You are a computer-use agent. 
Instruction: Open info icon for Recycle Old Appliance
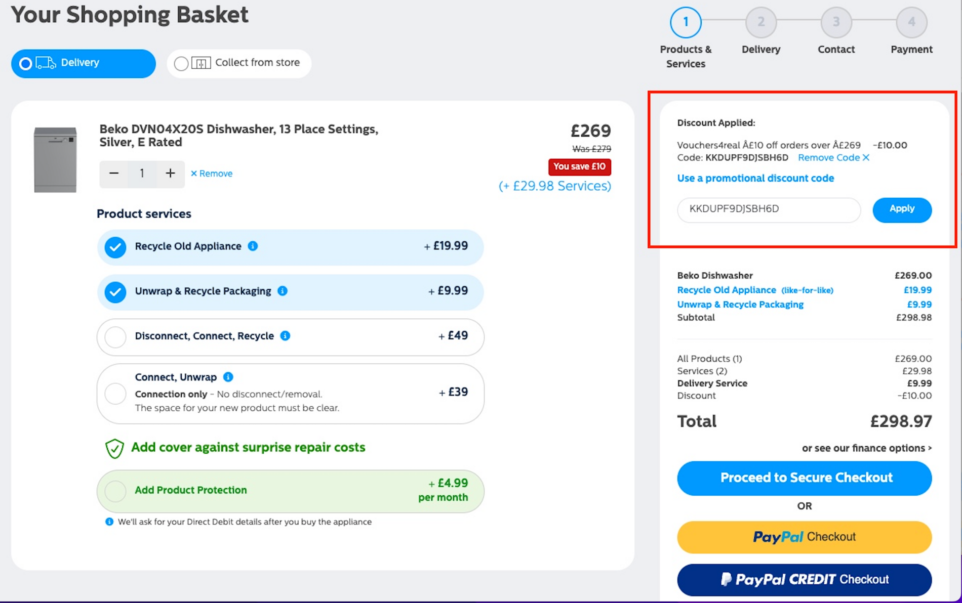[253, 246]
